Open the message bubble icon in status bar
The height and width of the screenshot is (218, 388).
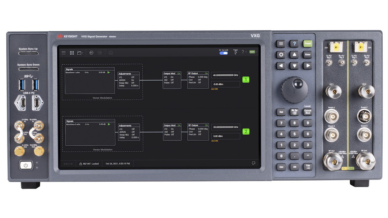253,163
